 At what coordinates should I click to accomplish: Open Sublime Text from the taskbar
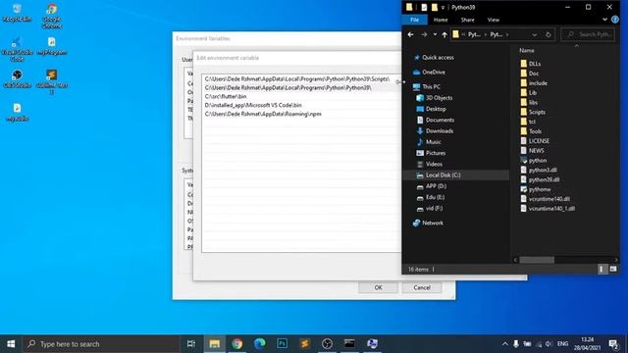(x=304, y=344)
